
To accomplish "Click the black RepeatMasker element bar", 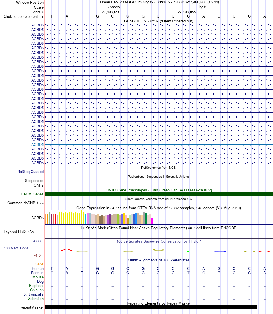I will pyautogui.click(x=151, y=307).
